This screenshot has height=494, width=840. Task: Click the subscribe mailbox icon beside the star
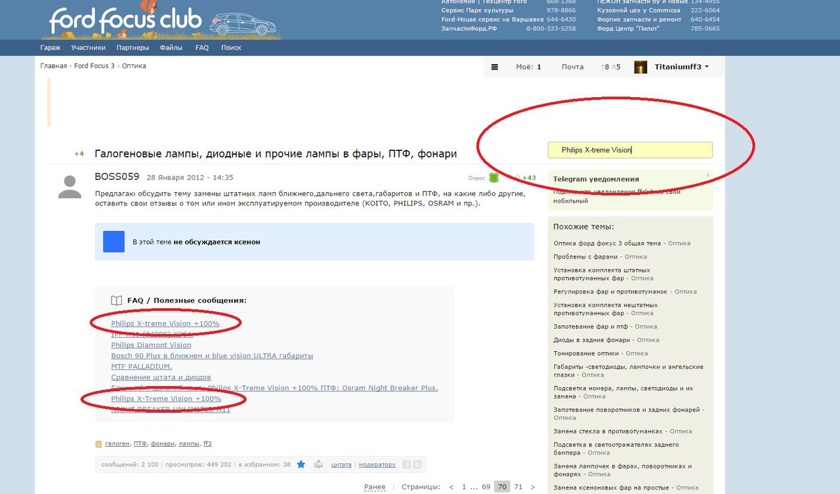tap(319, 464)
